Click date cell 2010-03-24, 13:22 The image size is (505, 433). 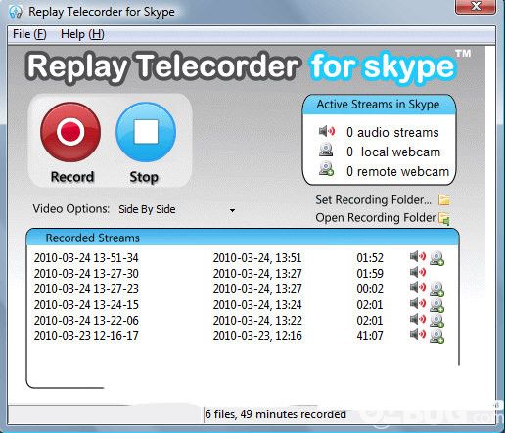[257, 321]
